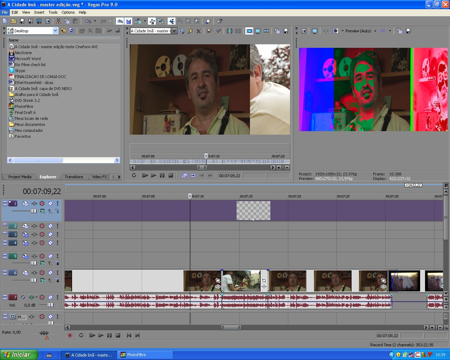The image size is (450, 360).
Task: Enable the Zoom edit tool magnifier icon
Action: pos(197,21)
